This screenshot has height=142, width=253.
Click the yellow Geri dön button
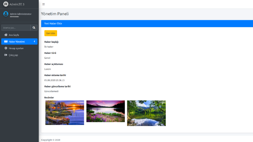51,33
